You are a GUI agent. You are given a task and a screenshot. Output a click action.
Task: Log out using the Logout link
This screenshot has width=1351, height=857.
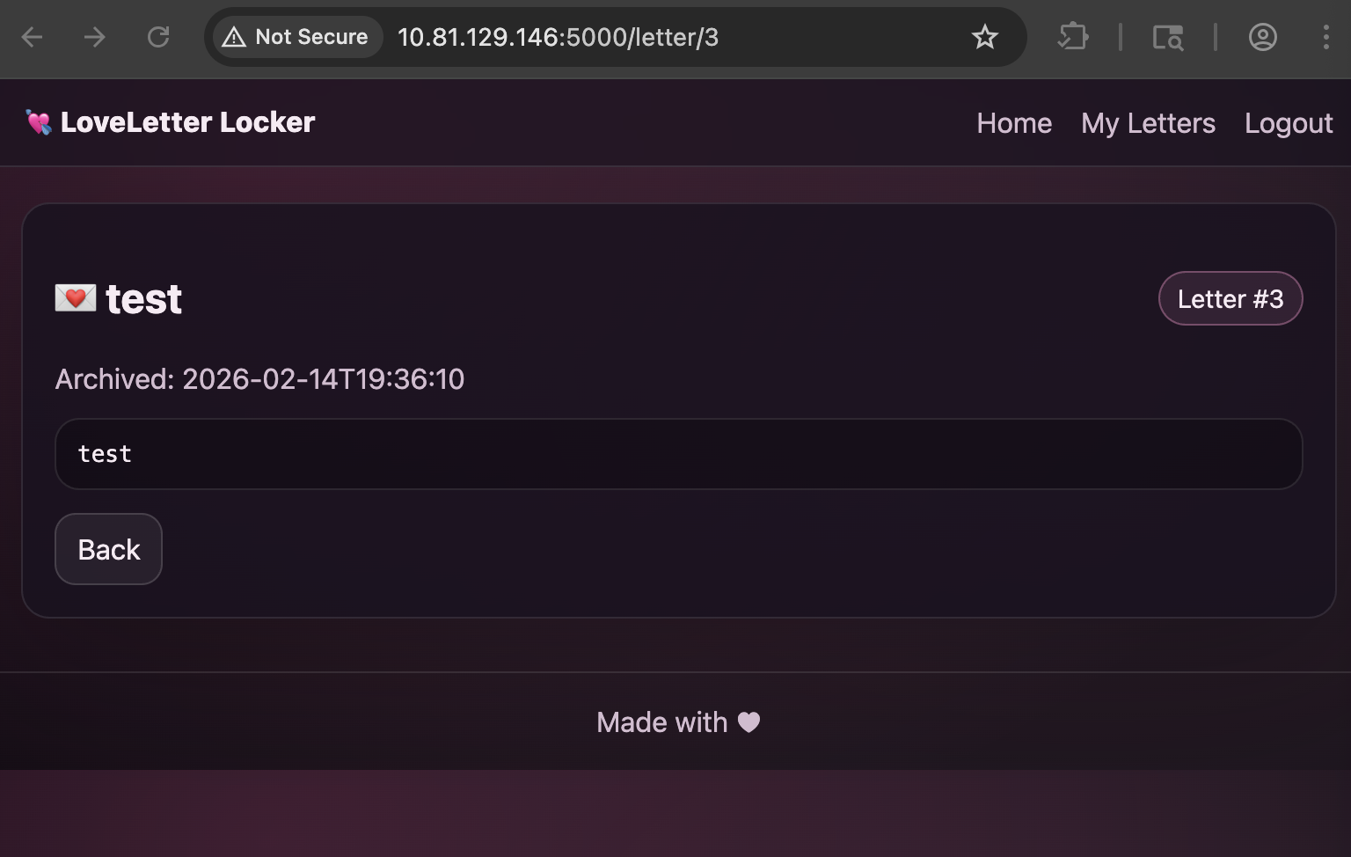(1288, 123)
